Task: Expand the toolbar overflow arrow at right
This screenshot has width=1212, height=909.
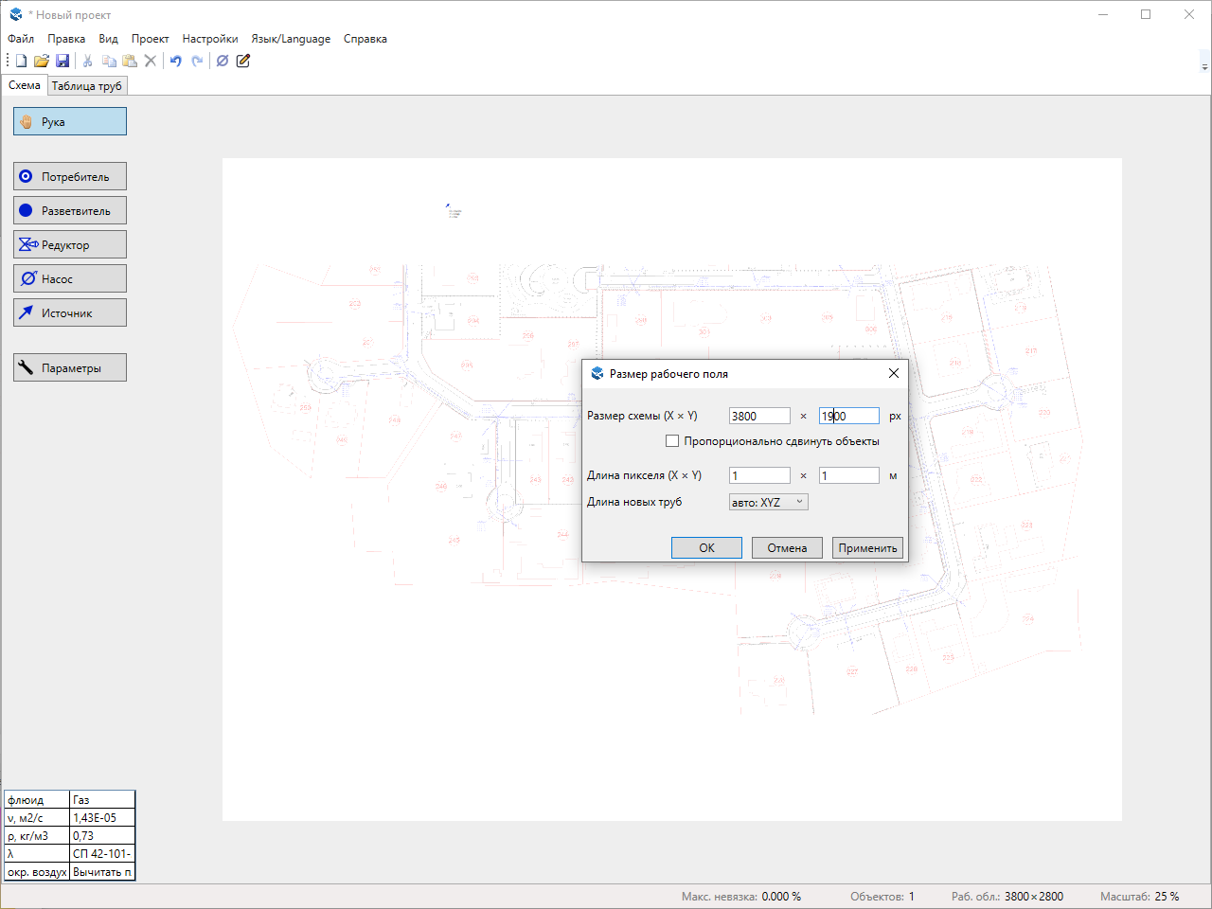Action: point(1204,66)
